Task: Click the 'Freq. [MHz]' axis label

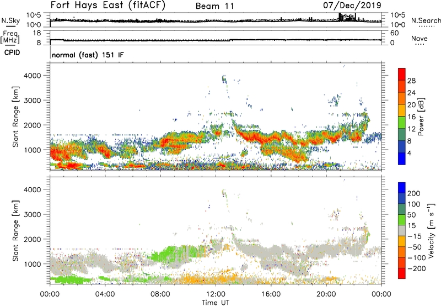Action: tap(10, 38)
